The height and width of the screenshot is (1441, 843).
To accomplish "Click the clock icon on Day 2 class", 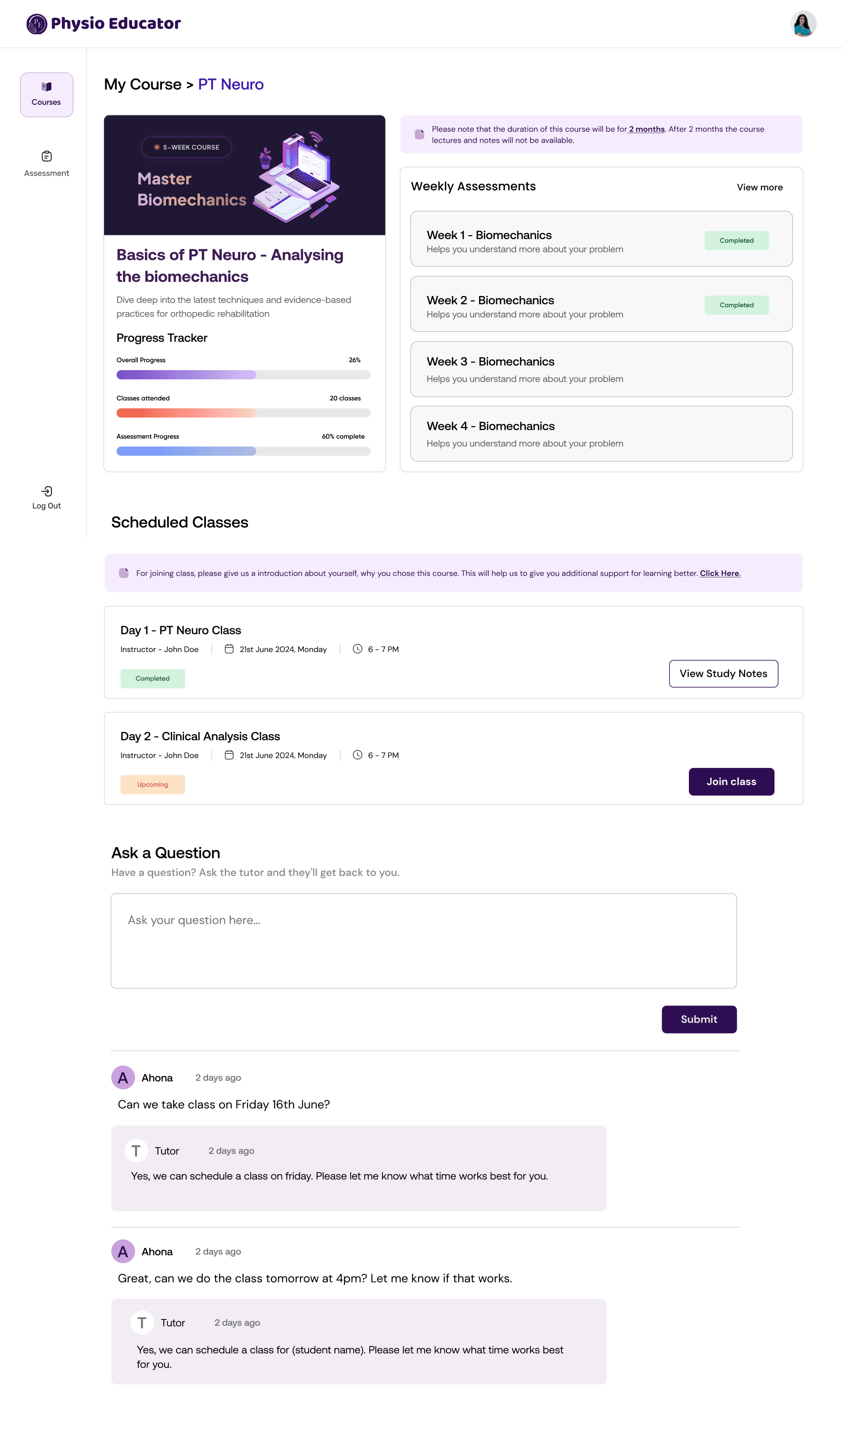I will (357, 755).
